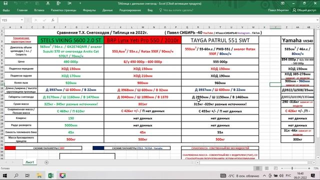The width and height of the screenshot is (320, 180).
Task: Open the Файл menu
Action: [x=6, y=10]
